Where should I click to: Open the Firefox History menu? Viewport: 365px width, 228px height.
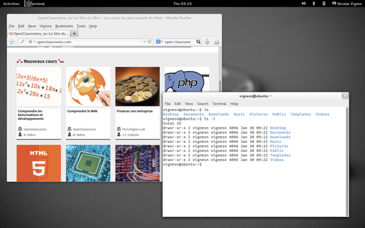(46, 26)
